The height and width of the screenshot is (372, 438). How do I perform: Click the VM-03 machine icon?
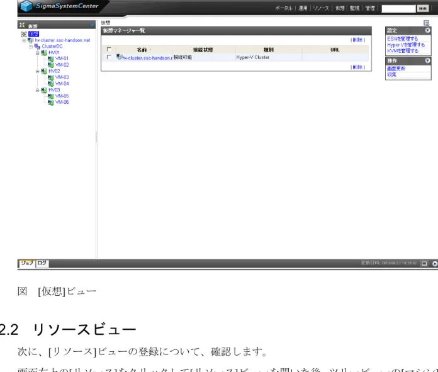[50, 77]
